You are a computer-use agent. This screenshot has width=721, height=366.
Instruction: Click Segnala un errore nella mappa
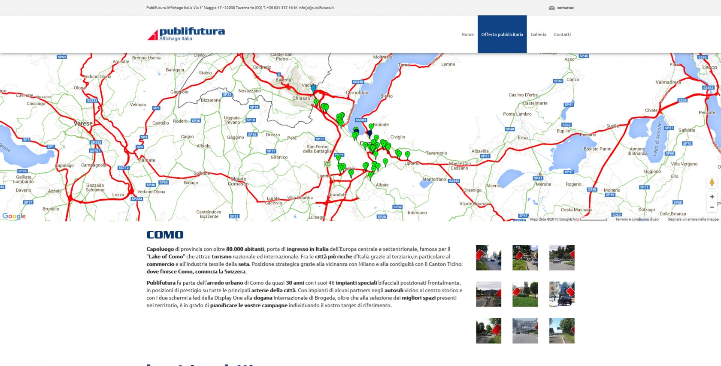pos(693,219)
